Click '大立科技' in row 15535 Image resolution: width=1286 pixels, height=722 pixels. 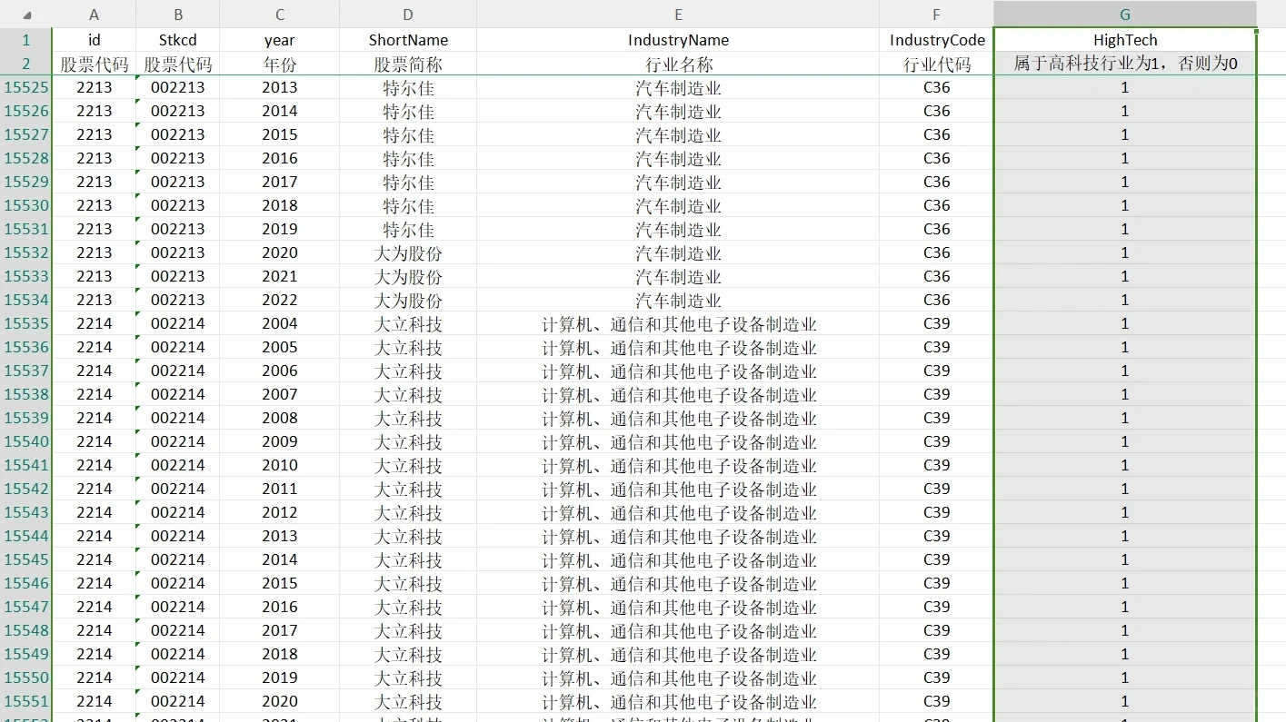tap(408, 323)
